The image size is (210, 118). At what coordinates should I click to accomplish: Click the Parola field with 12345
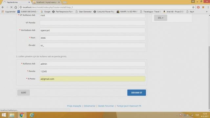tap(93, 71)
